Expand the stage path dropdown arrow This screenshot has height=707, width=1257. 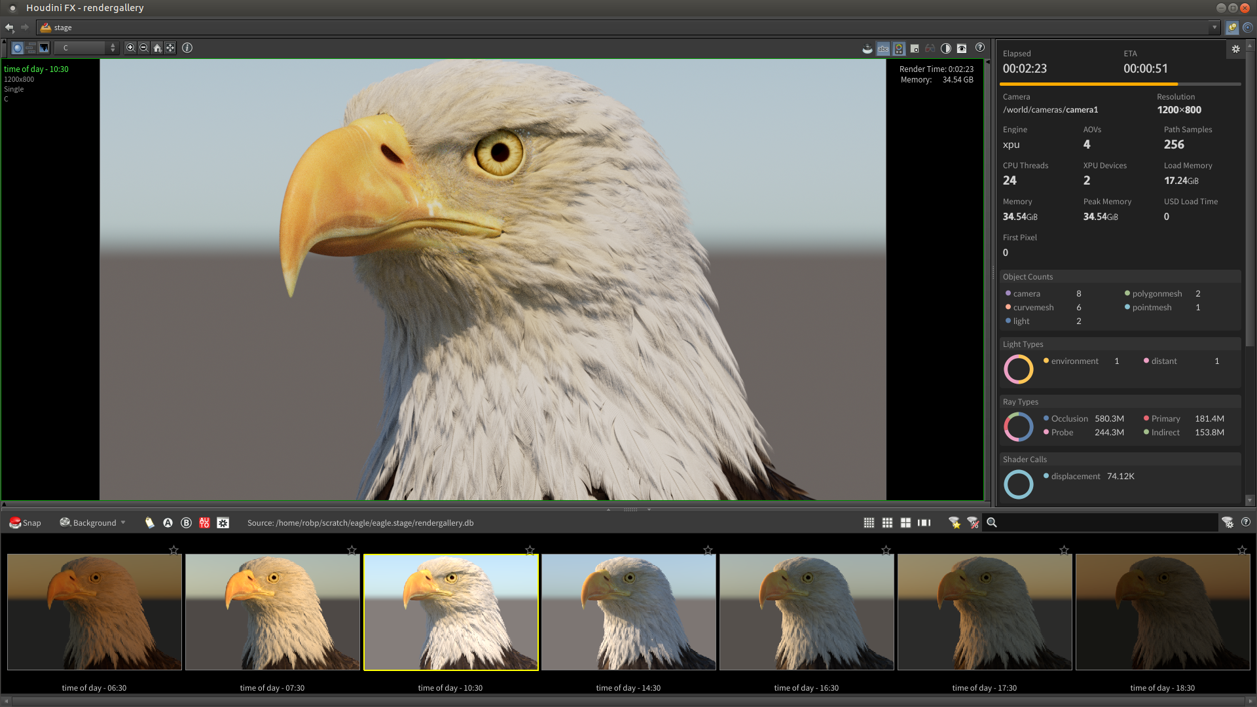coord(1214,27)
